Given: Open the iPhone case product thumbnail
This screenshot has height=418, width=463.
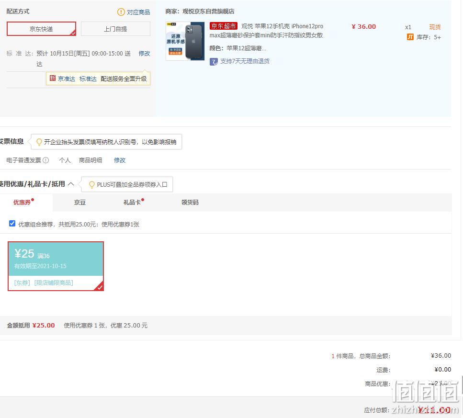Looking at the screenshot, I should pos(185,41).
